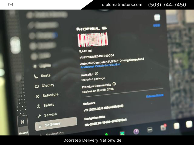Select the highlighted Software menu item
Image resolution: width=194 pixels, height=145 pixels.
56,124
